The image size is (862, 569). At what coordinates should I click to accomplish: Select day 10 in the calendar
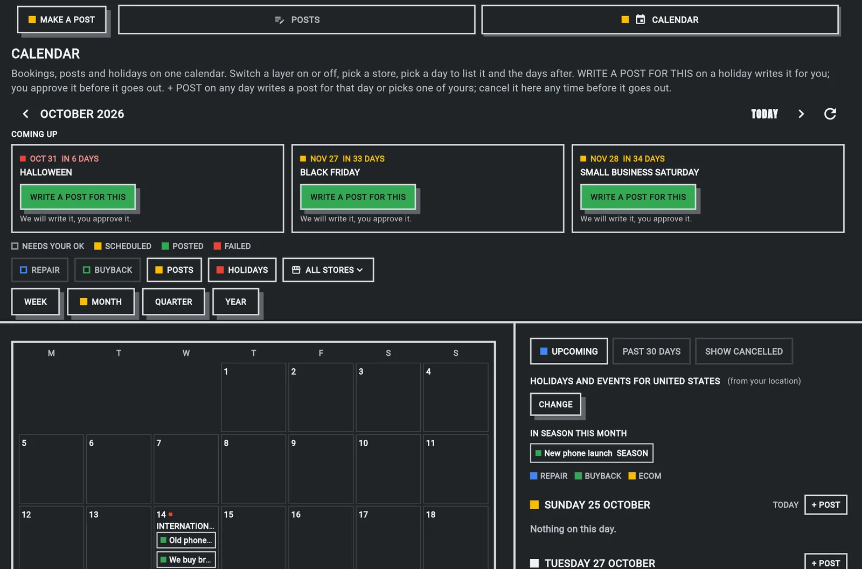click(388, 469)
